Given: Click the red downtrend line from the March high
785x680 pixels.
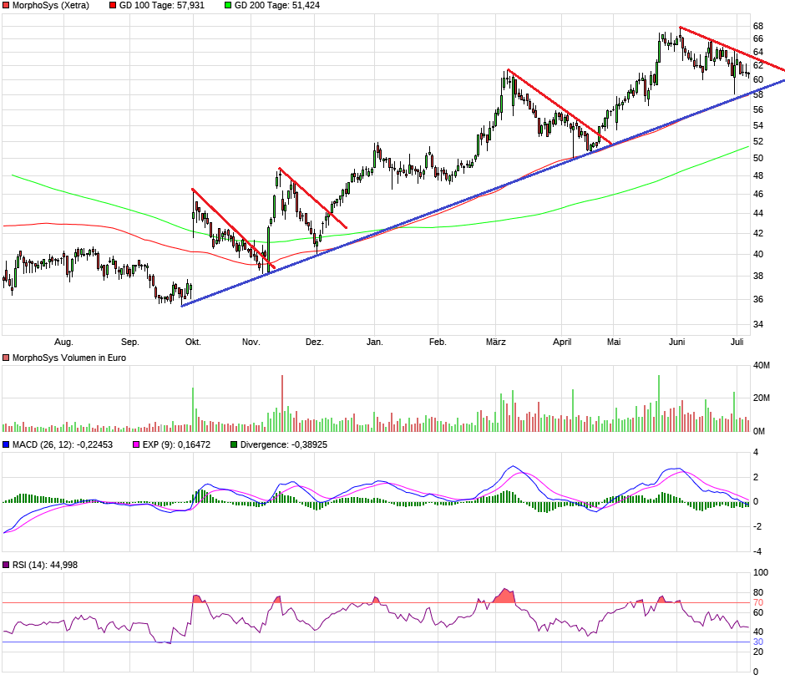Looking at the screenshot, I should (560, 107).
